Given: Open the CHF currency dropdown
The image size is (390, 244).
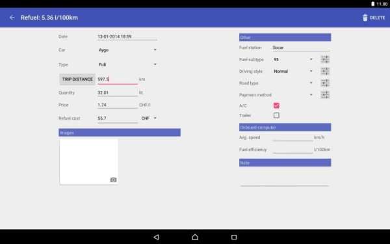Looking at the screenshot, I should pos(149,118).
